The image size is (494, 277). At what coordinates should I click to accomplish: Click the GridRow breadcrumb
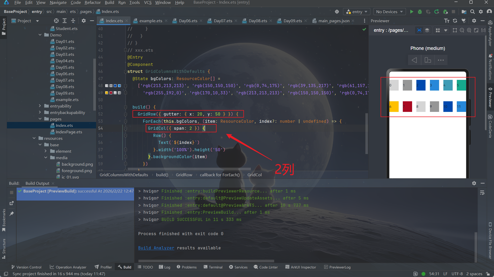click(x=184, y=175)
